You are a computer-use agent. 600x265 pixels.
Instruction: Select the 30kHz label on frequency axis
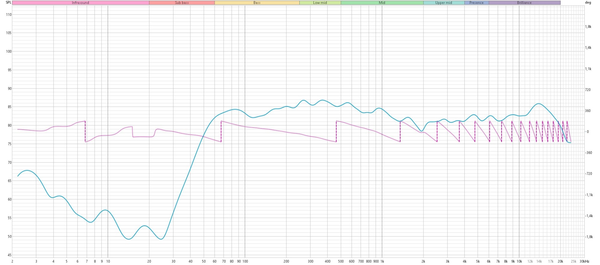tap(584, 261)
